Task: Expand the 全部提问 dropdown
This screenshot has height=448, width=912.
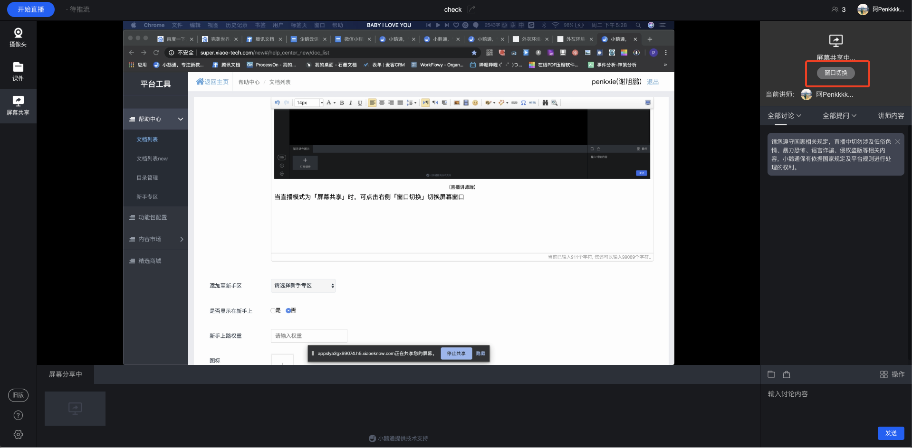Action: (x=839, y=116)
